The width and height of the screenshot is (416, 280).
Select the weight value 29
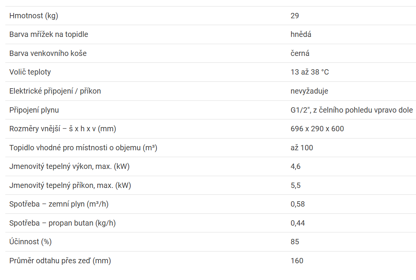pyautogui.click(x=295, y=16)
